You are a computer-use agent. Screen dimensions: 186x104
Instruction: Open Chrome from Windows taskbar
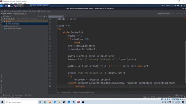point(45,102)
